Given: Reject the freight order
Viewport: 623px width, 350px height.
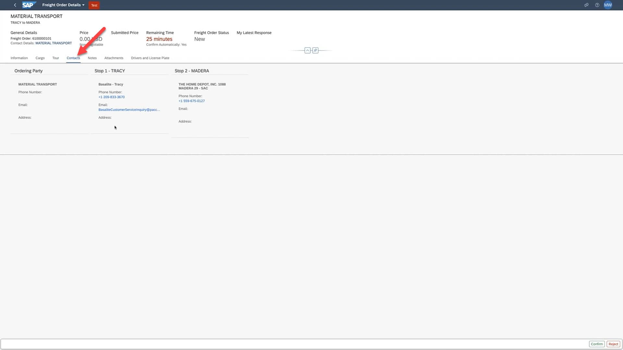Looking at the screenshot, I should [613, 344].
